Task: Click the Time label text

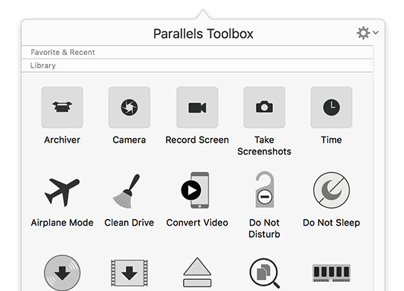Action: pos(331,140)
